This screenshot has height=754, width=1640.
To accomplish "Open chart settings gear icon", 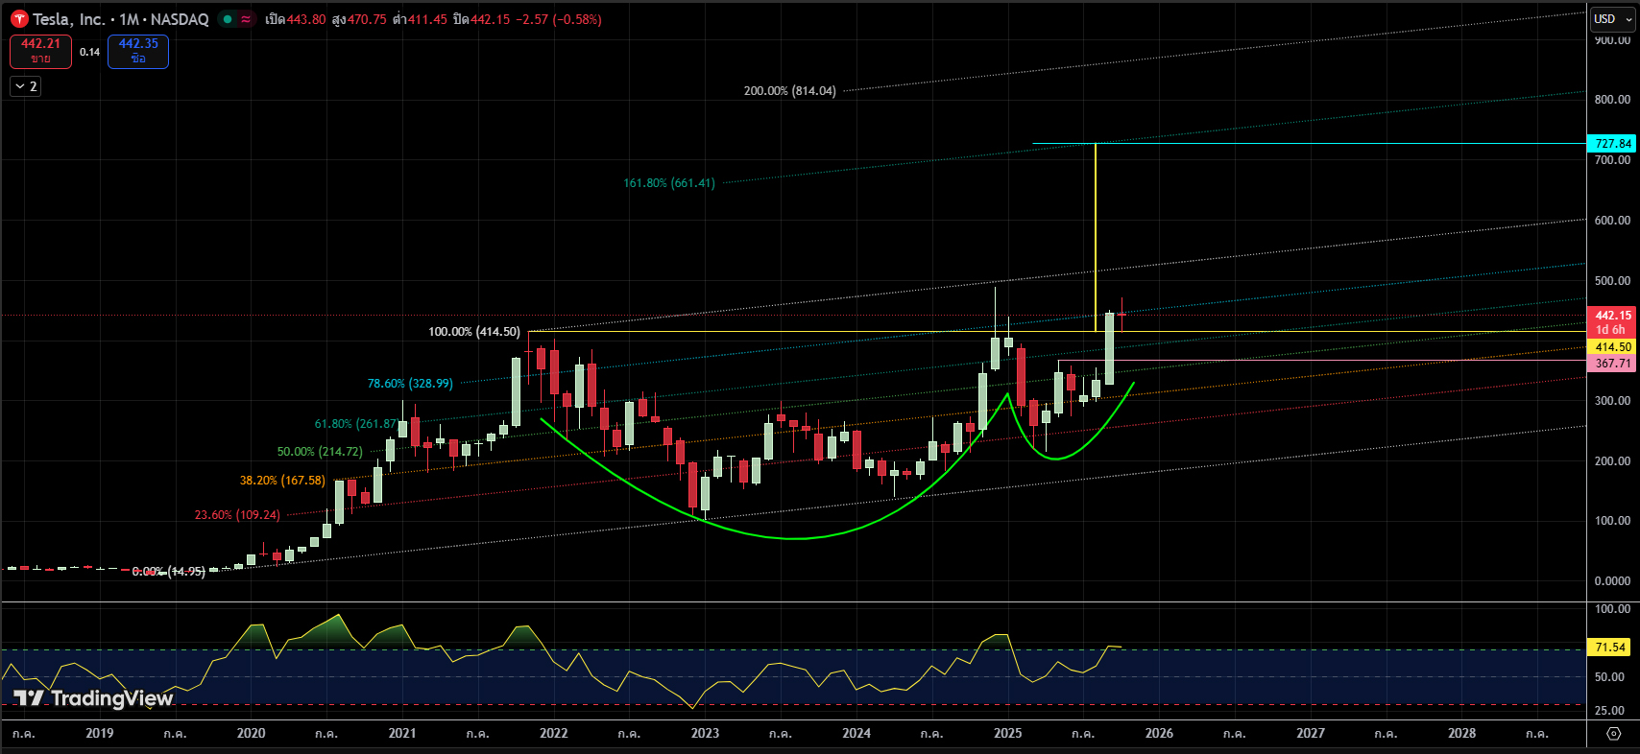I will (x=1613, y=733).
